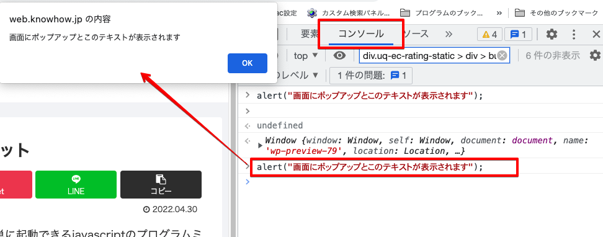Open the log レベル dropdown
Image resolution: width=603 pixels, height=237 pixels.
click(298, 76)
